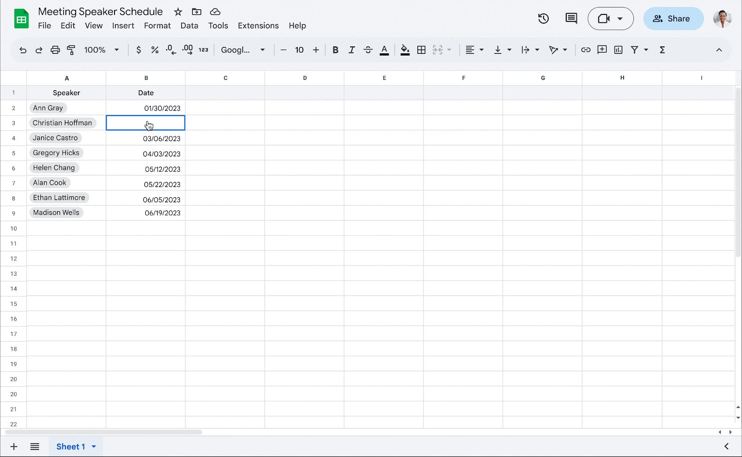Open version history
This screenshot has width=742, height=457.
(543, 19)
